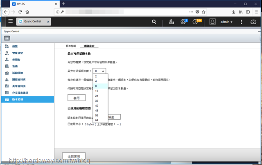
Task: Open browser downloads arrow icon
Action: (234, 12)
